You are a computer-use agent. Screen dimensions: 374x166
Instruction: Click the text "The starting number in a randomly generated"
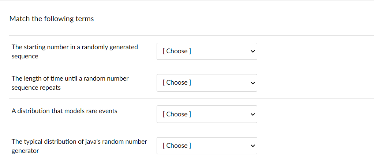(75, 47)
